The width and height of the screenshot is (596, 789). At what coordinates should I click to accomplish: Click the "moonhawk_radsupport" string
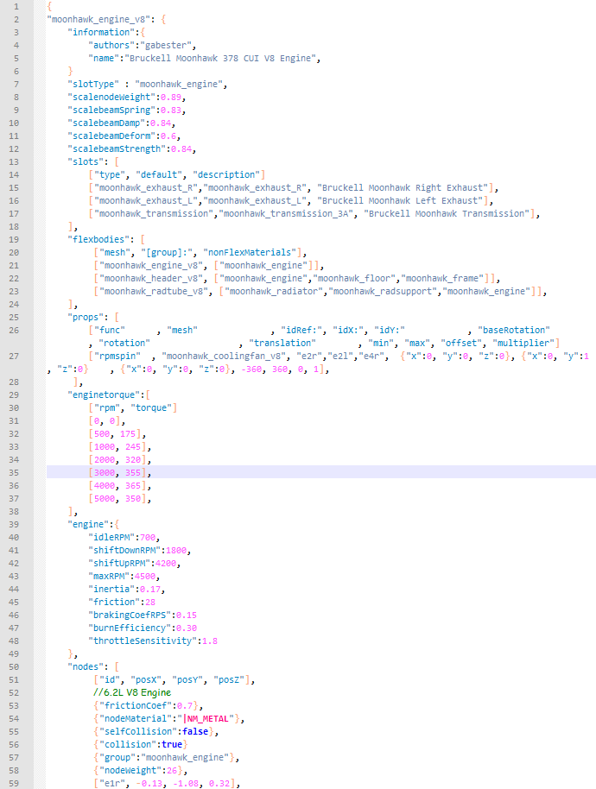383,292
